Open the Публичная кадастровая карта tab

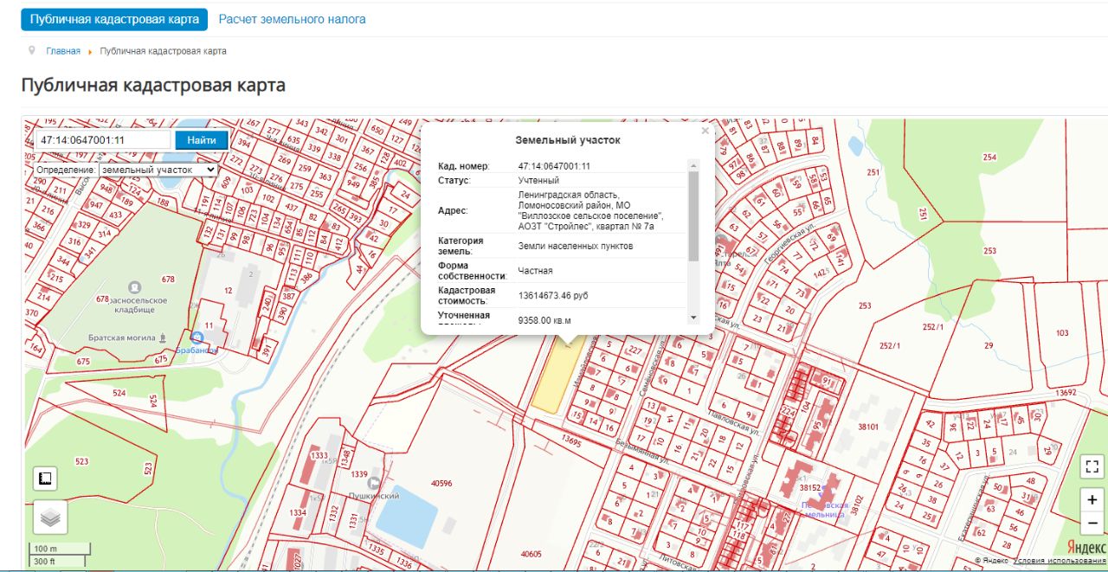pyautogui.click(x=114, y=19)
